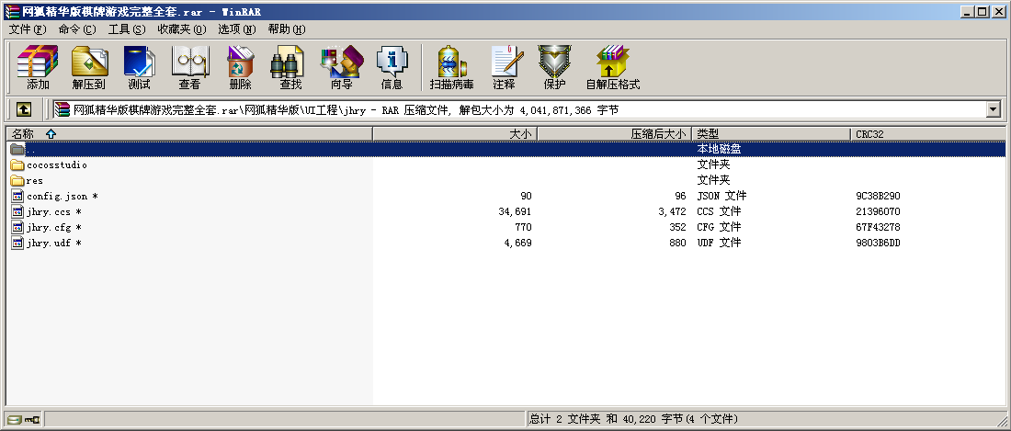Image resolution: width=1011 pixels, height=431 pixels.
Task: Click the Test (测试) archive icon
Action: tap(139, 67)
